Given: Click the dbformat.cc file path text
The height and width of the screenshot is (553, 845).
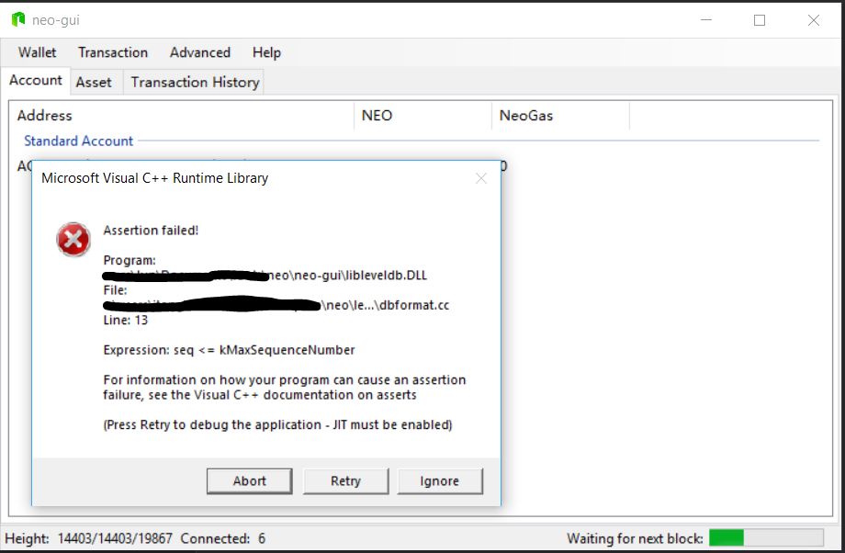Looking at the screenshot, I should [276, 305].
